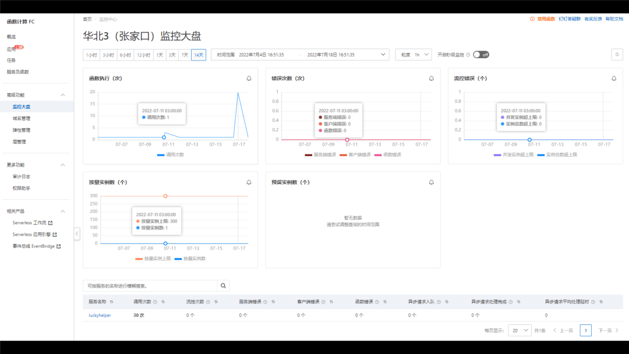Screen dimensions: 629x354
Task: Toggle the 开启秒级监控 switch
Action: coord(481,55)
